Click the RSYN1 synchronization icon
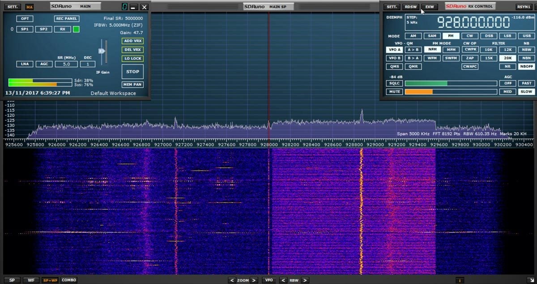Image resolution: width=537 pixels, height=284 pixels. pos(523,6)
